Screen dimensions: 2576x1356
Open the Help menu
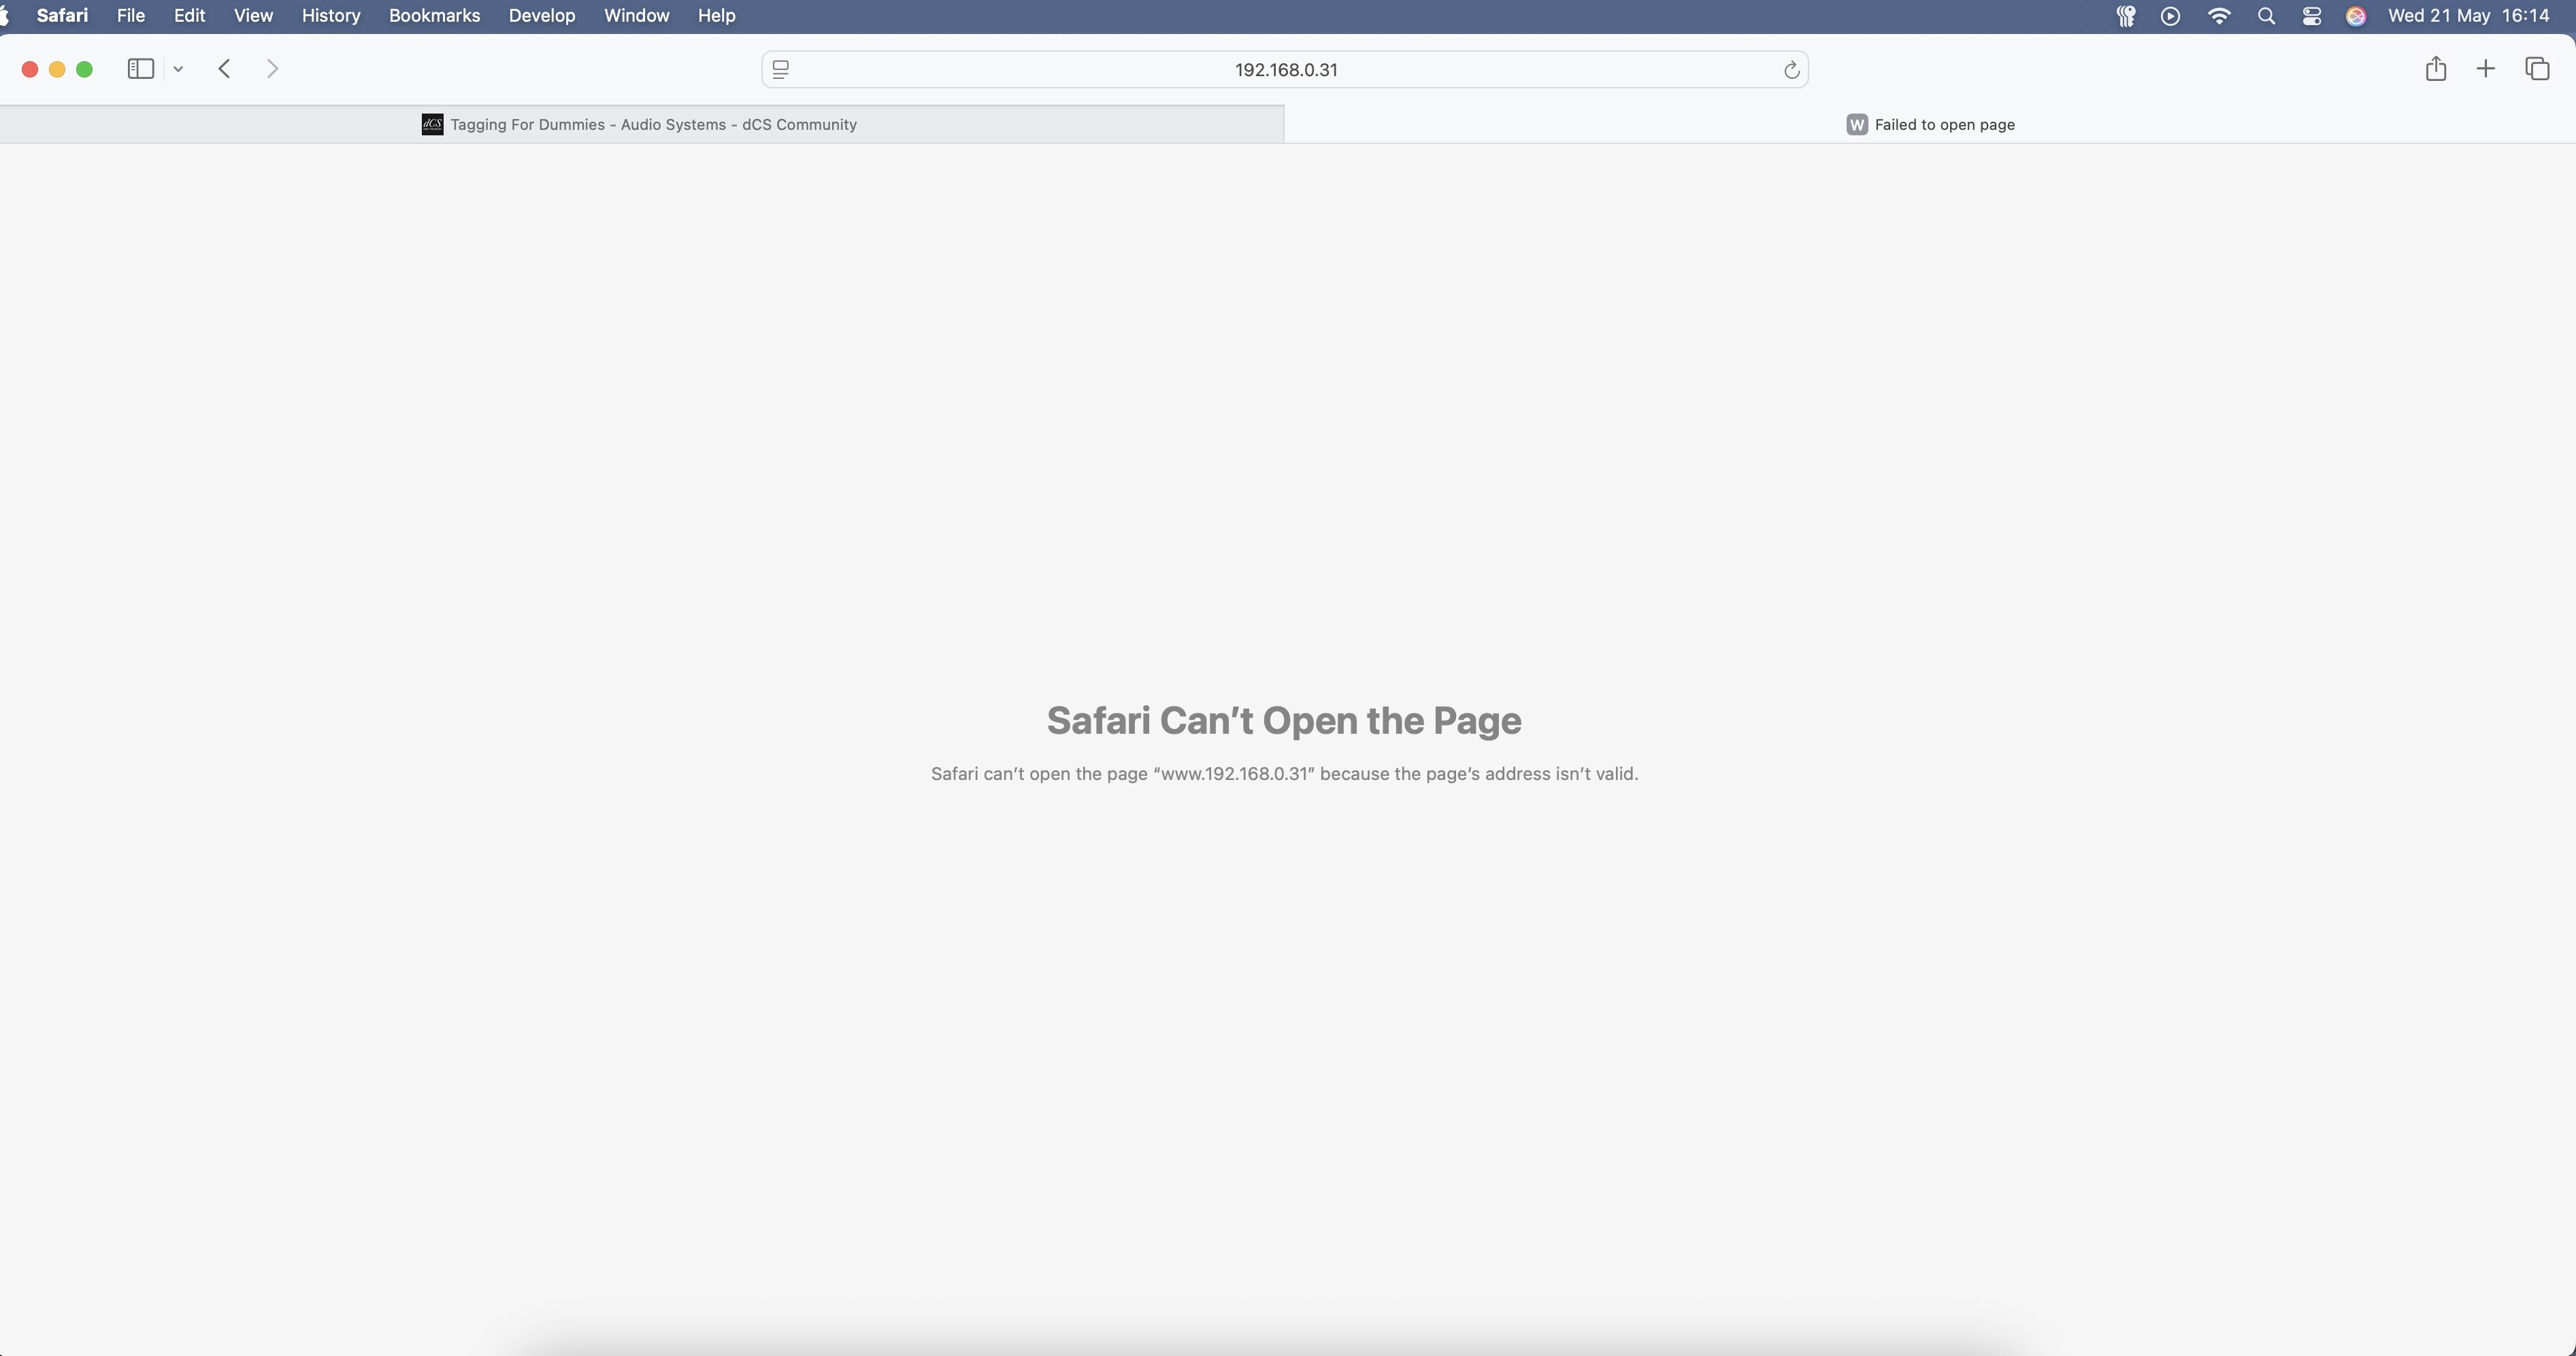click(716, 16)
